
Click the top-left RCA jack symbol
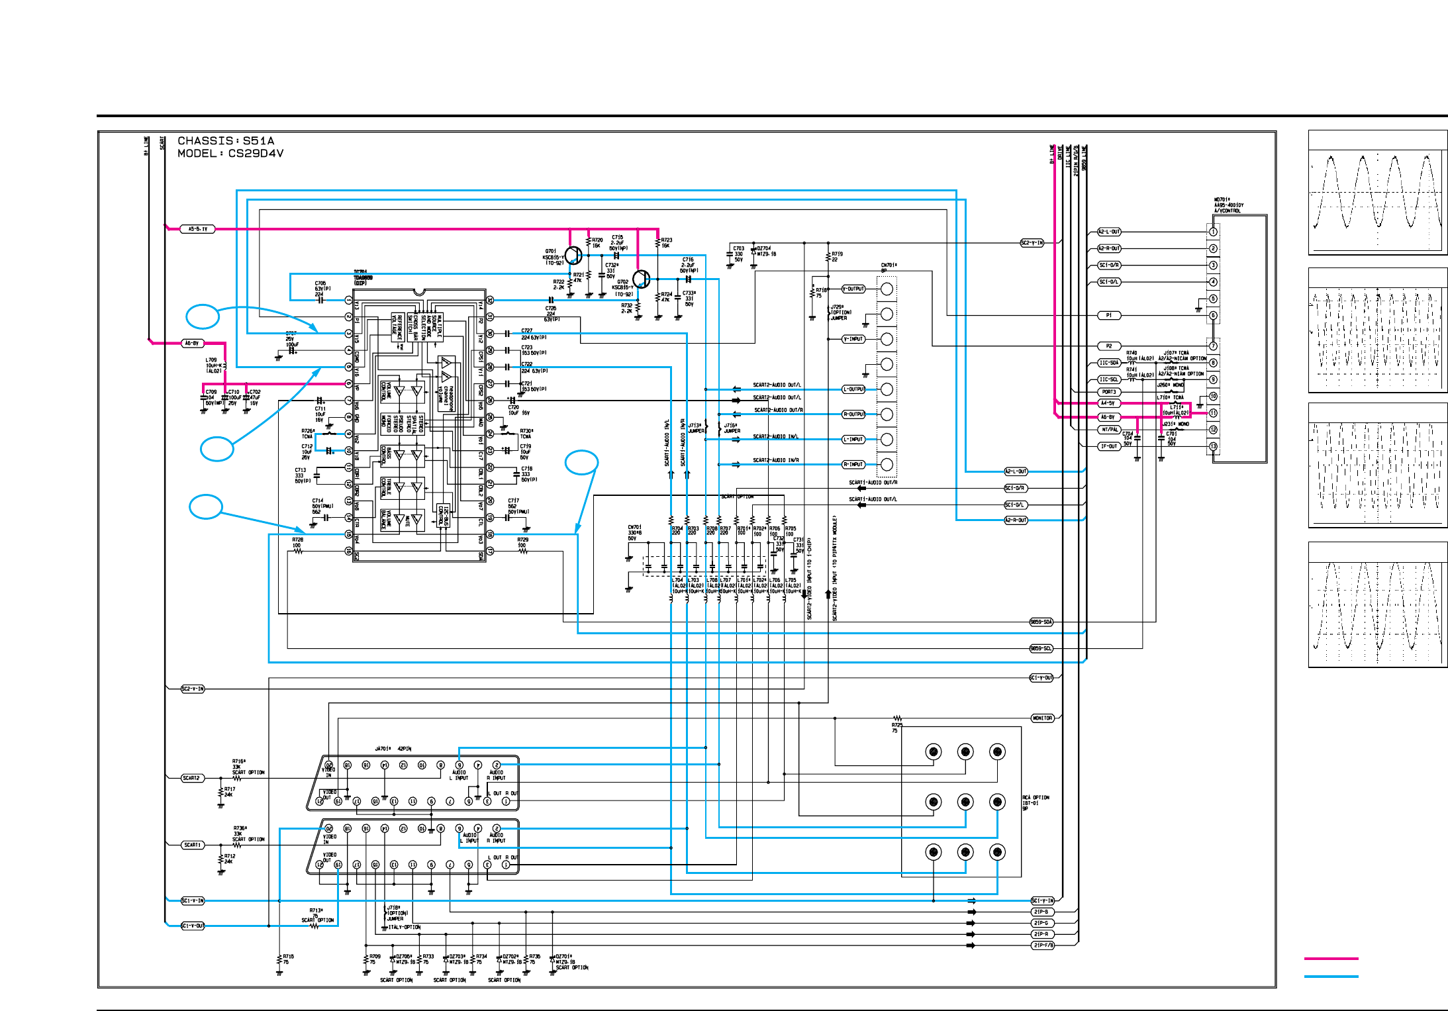[934, 751]
